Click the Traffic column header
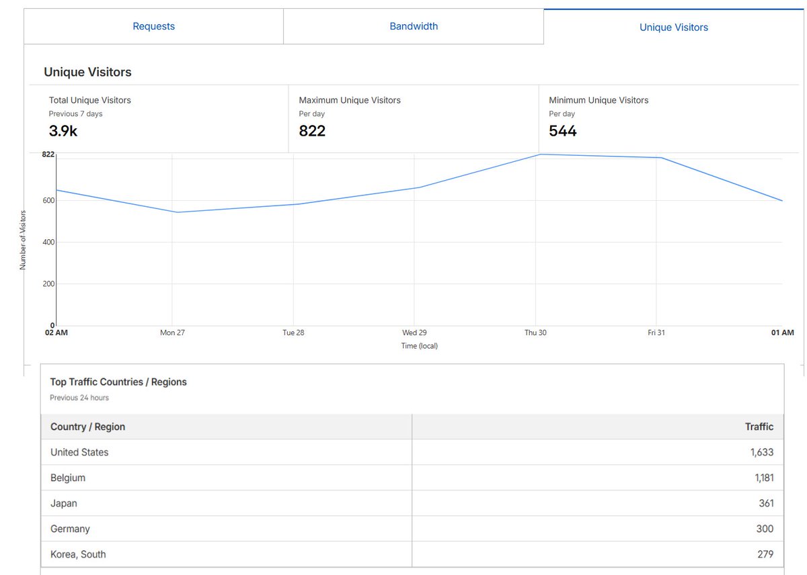 point(759,427)
